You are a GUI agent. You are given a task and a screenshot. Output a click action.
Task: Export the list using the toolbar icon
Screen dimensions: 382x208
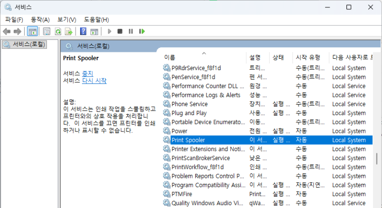coord(69,32)
